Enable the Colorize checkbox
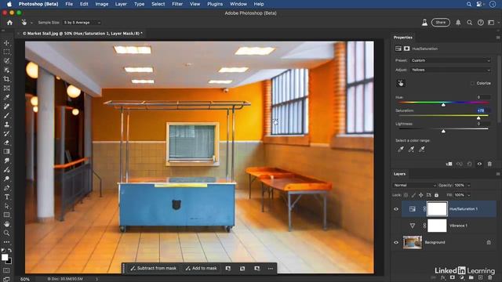 [472, 83]
